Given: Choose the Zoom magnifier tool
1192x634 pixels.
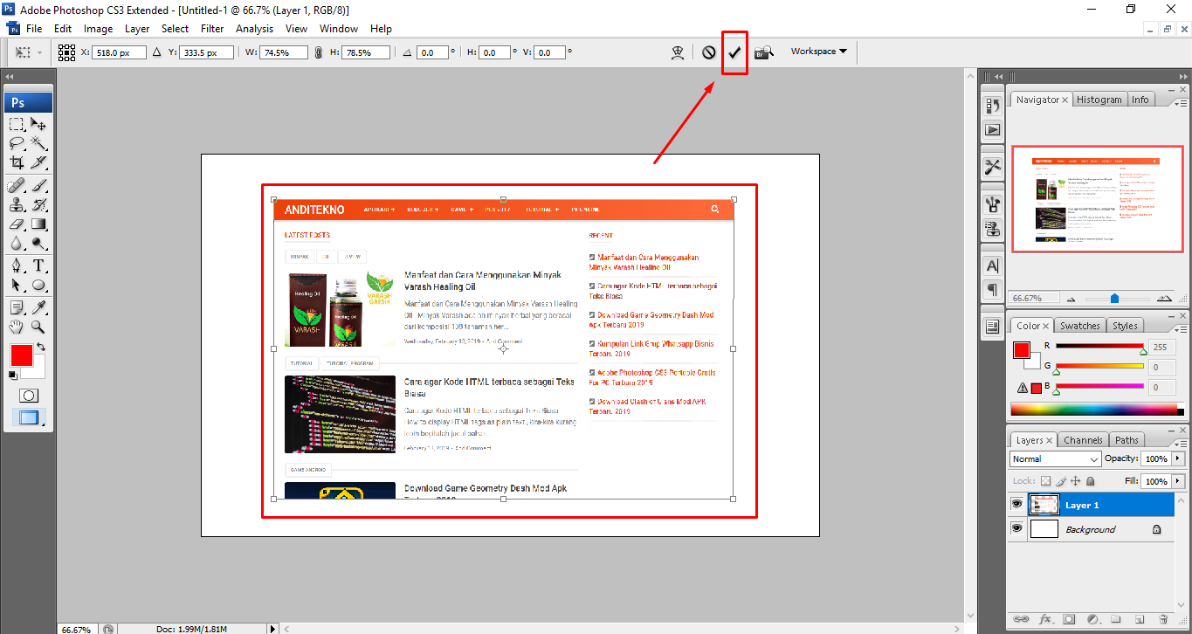Looking at the screenshot, I should [39, 327].
